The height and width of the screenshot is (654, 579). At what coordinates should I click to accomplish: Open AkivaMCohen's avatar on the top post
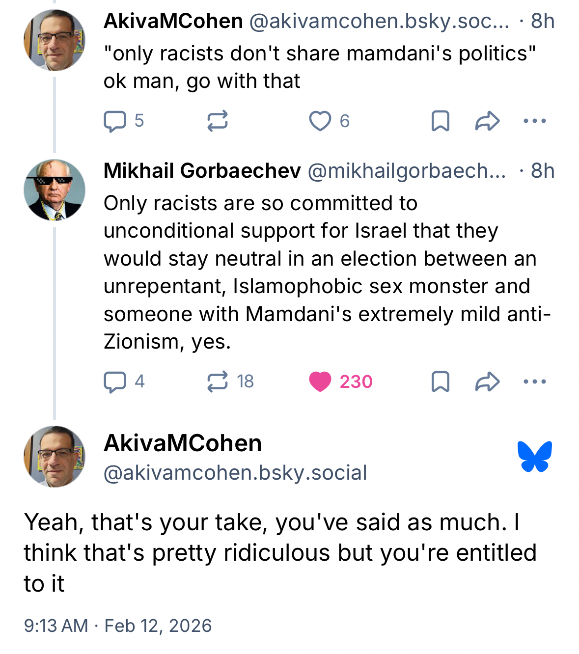click(55, 40)
